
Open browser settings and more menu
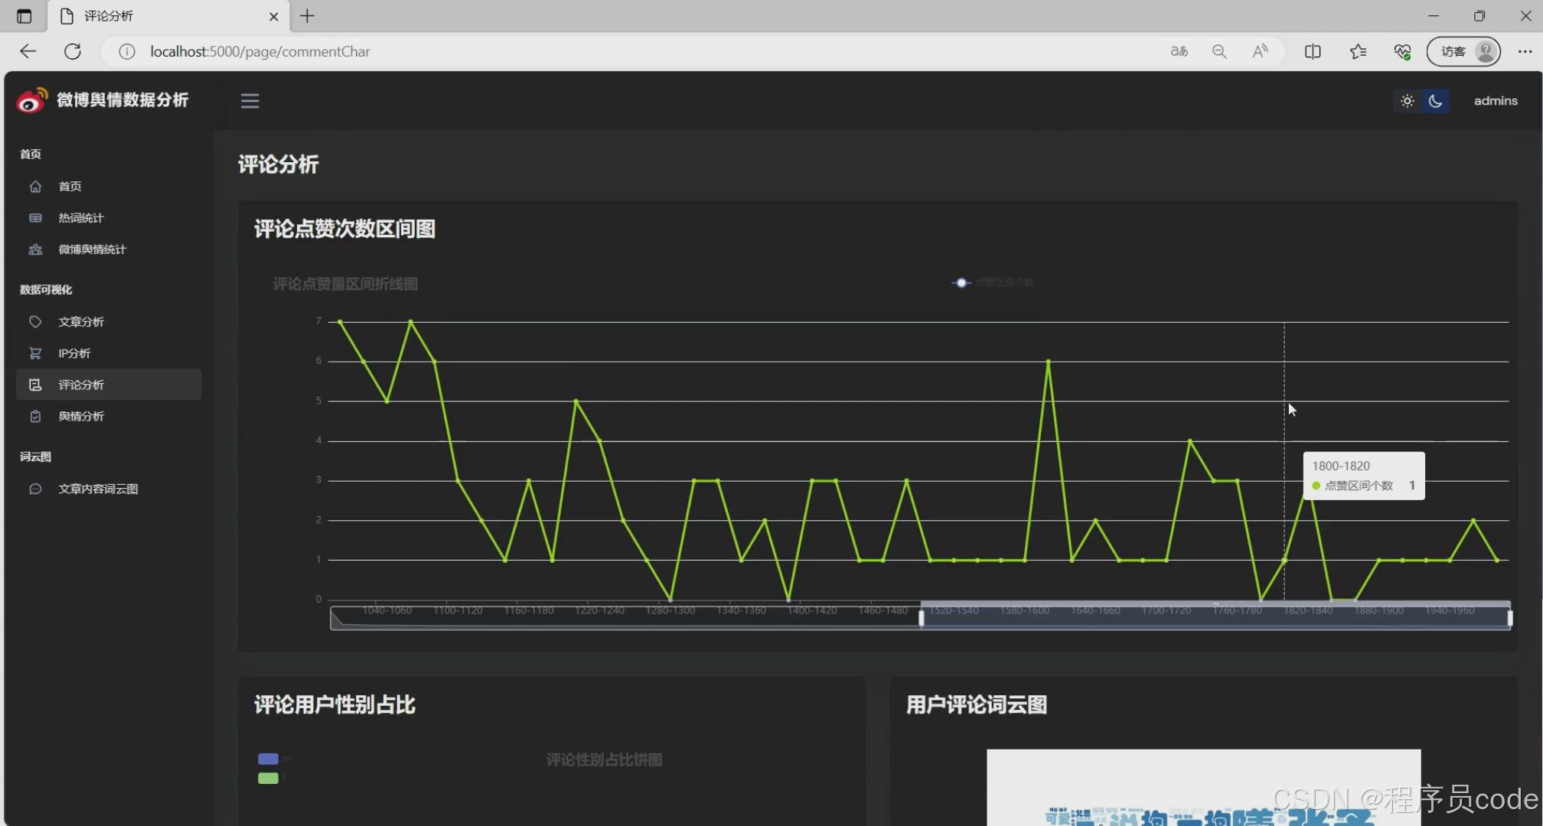tap(1525, 51)
